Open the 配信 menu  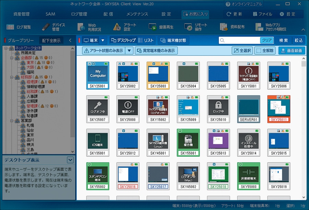(x=108, y=14)
